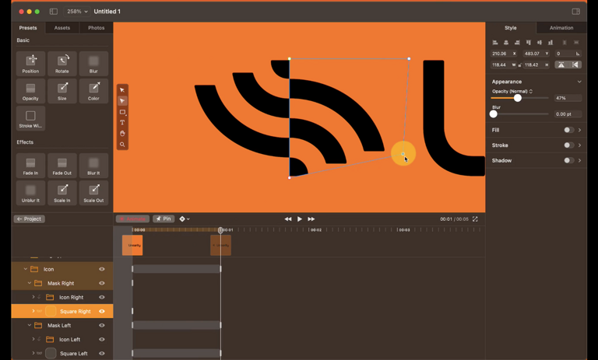Toggle the left sidebar icon

tap(54, 12)
